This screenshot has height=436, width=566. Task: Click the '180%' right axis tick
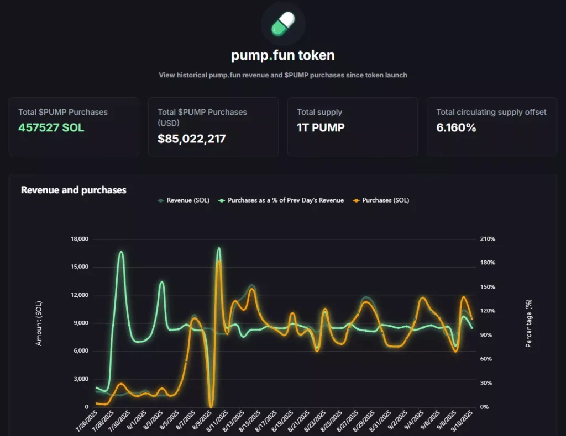tap(488, 263)
